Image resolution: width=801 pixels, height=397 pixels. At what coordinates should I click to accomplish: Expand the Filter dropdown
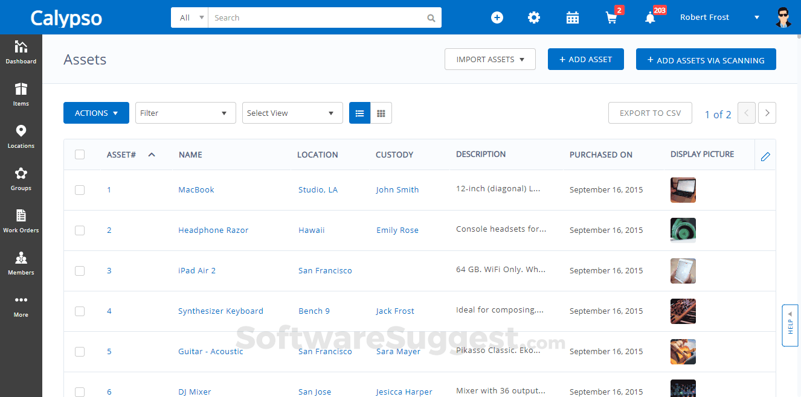185,113
